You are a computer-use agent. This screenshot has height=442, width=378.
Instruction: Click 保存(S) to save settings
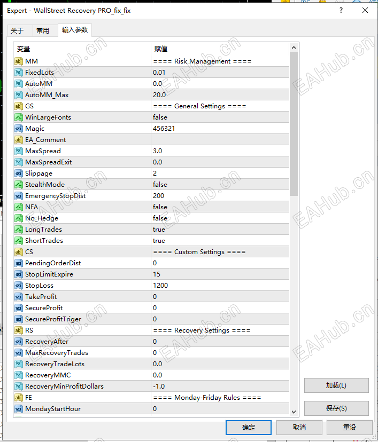tap(336, 408)
